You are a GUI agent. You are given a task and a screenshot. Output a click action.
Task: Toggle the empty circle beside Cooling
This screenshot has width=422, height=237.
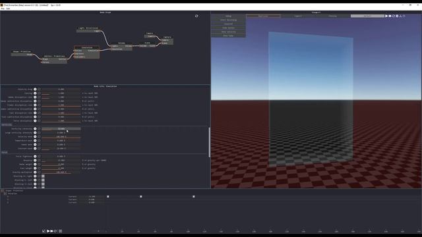39,93
